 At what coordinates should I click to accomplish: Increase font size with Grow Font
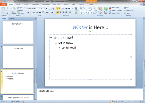click(47, 9)
